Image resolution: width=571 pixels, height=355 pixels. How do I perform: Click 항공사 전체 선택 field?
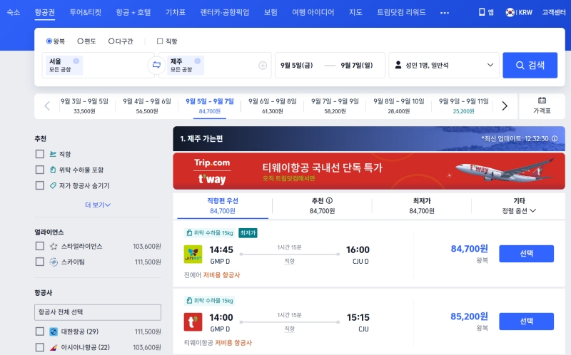point(98,312)
